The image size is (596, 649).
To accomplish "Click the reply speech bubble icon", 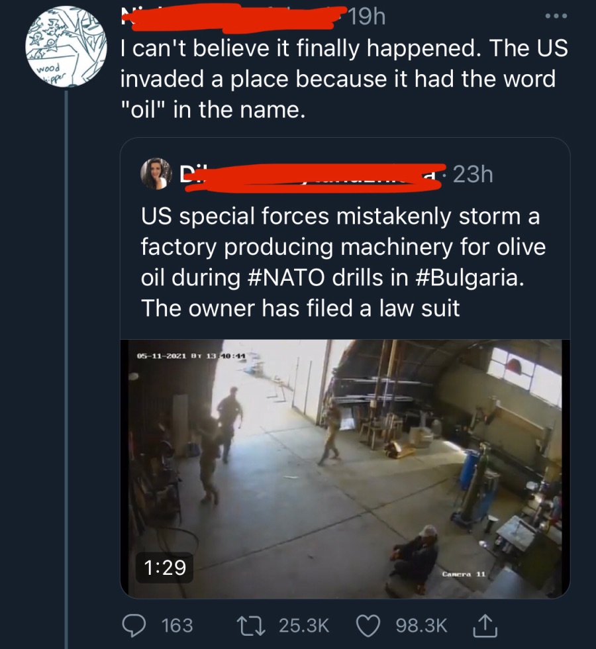I will click(137, 624).
